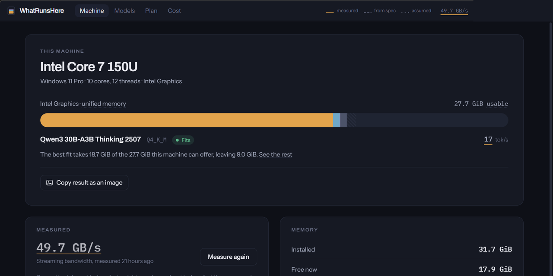Click the from spec legend entry
The image size is (553, 276).
tap(380, 11)
